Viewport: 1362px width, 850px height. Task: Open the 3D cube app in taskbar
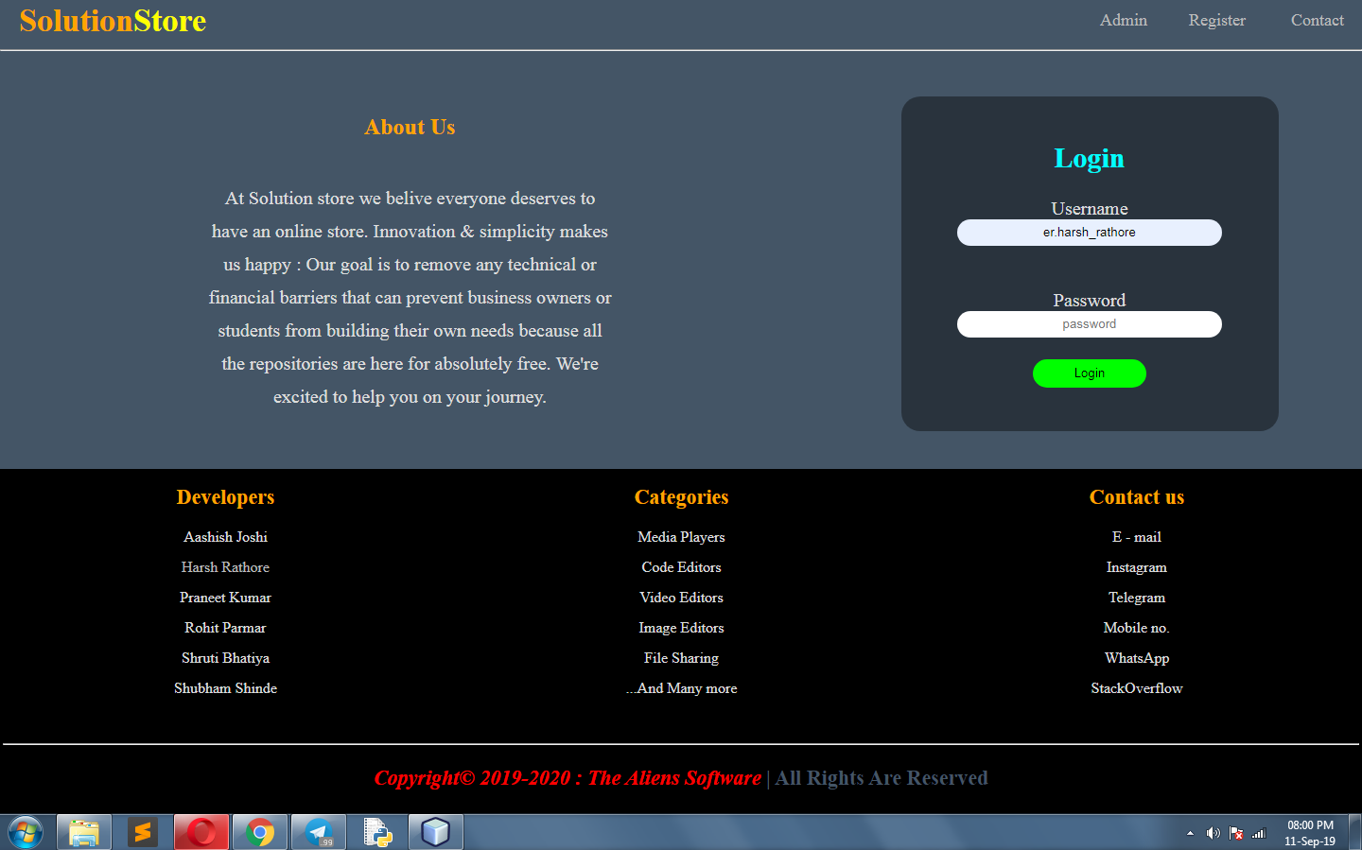(436, 833)
